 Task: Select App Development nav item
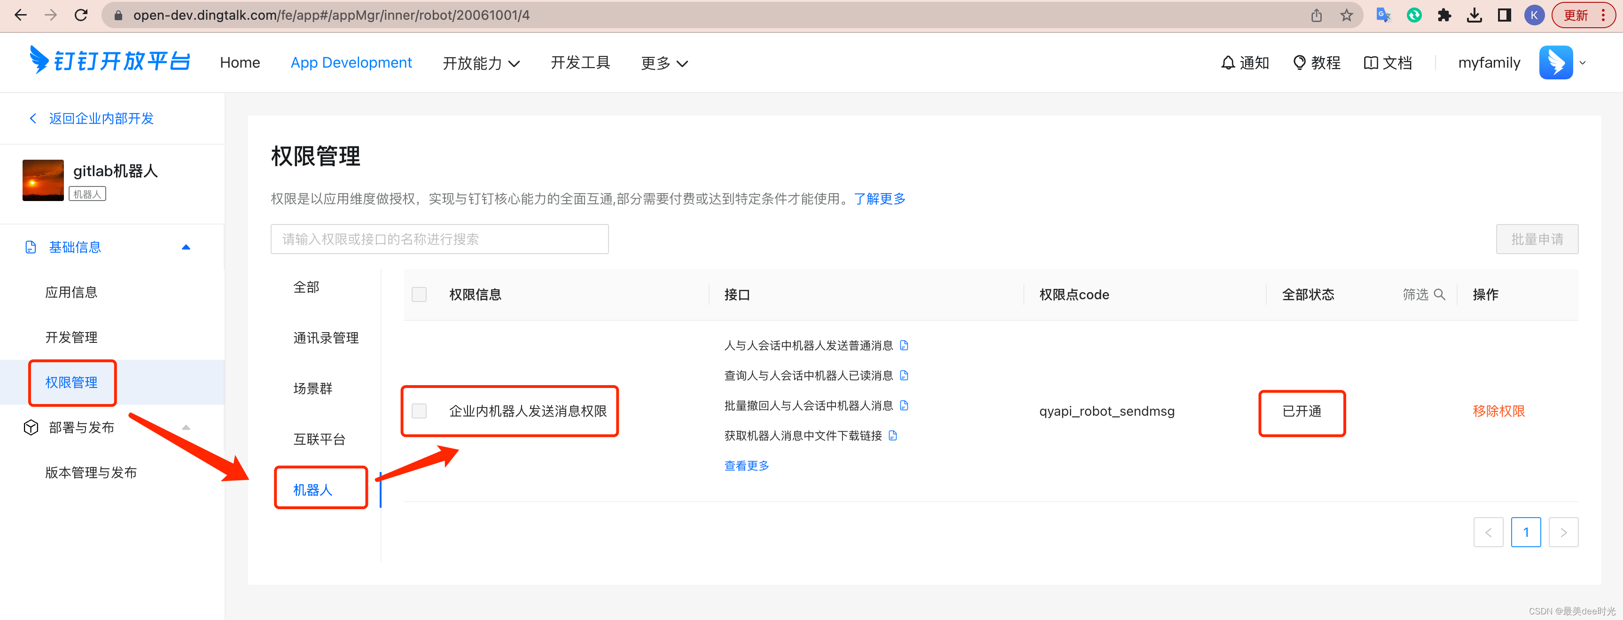[x=351, y=63]
